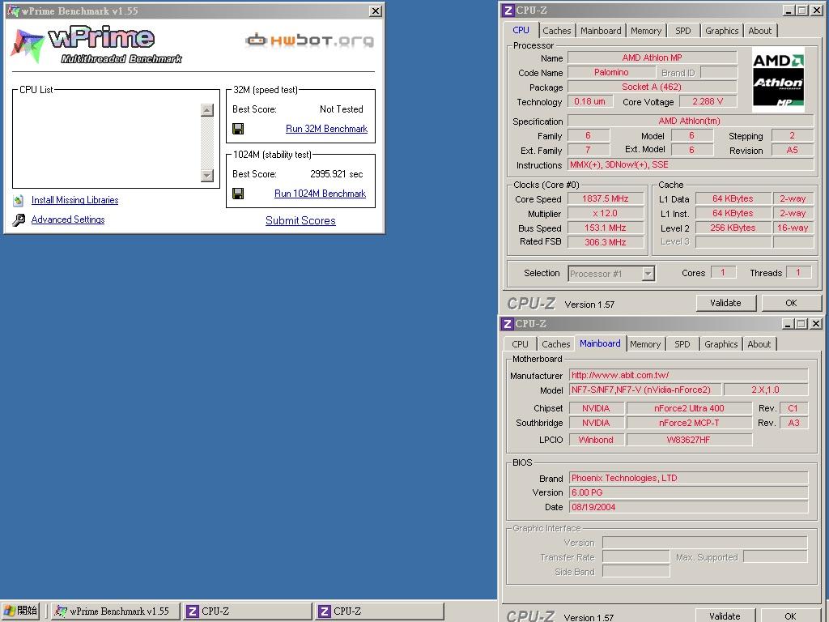Click the Advanced Settings wrench icon
The width and height of the screenshot is (829, 622).
click(x=19, y=220)
